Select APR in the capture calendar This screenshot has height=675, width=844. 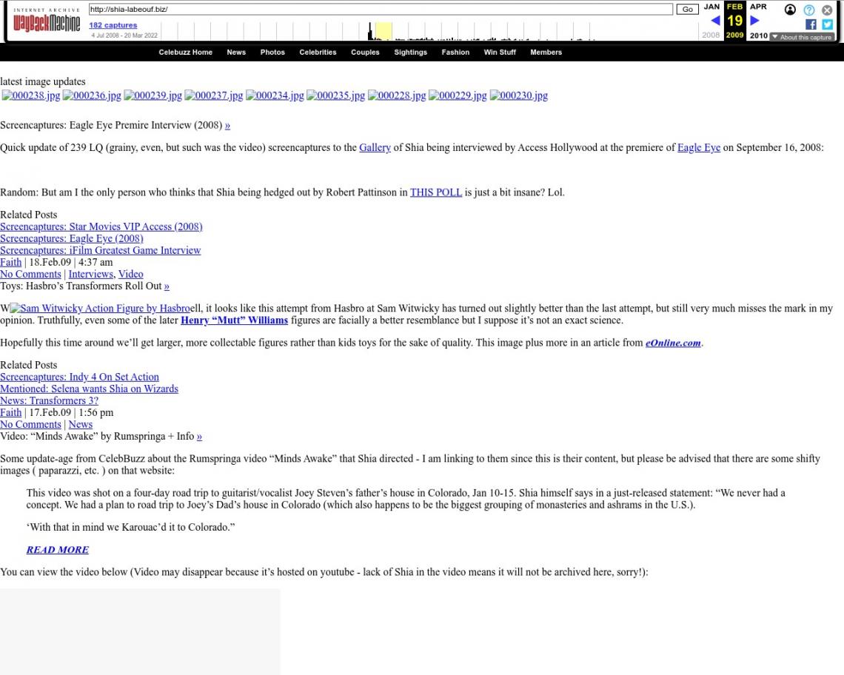pos(758,7)
